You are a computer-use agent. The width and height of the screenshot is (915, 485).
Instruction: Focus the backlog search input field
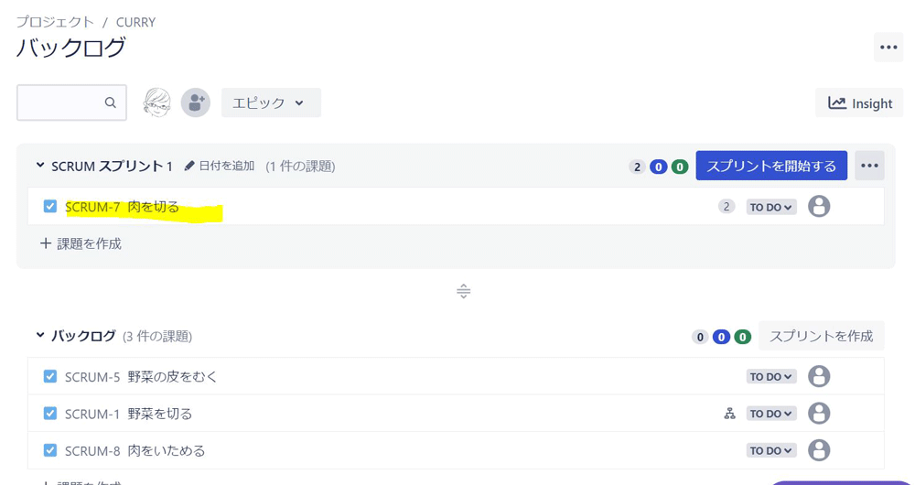[x=71, y=102]
